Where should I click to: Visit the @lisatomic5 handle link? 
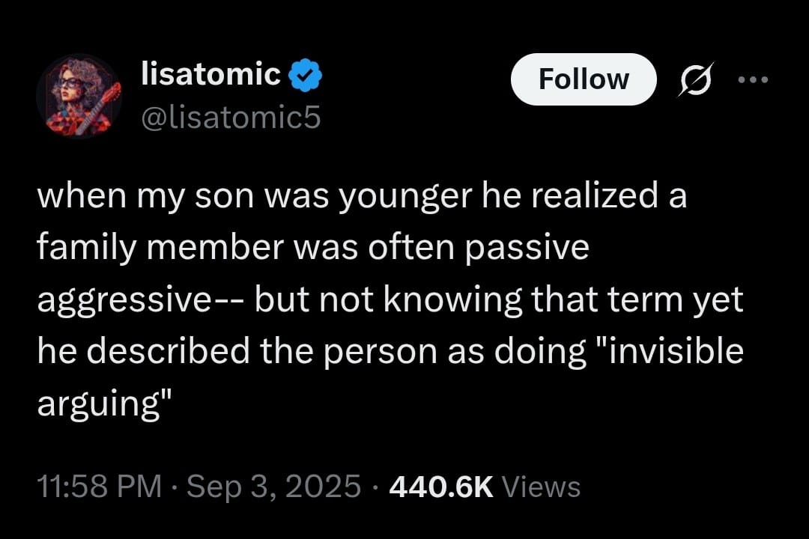[x=231, y=118]
